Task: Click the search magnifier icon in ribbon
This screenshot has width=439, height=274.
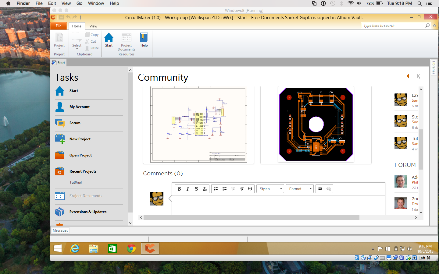Action: point(427,26)
